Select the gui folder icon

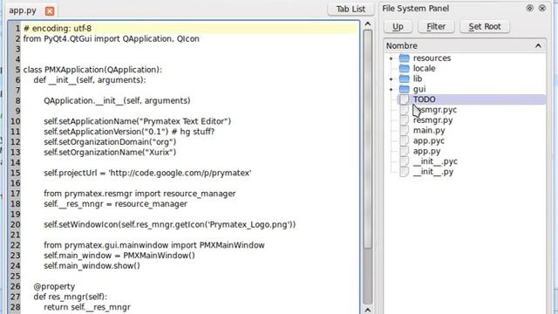405,89
